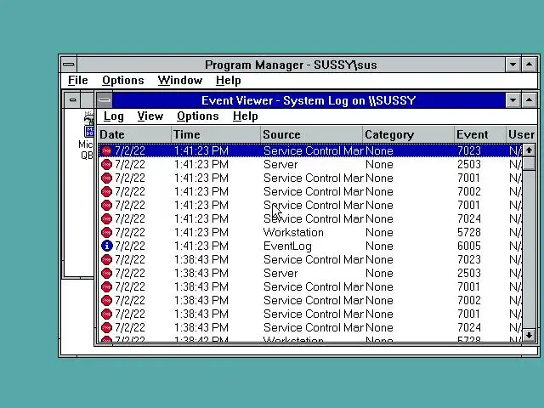Click the None category in the EventLog row
The width and height of the screenshot is (544, 408).
(x=379, y=246)
